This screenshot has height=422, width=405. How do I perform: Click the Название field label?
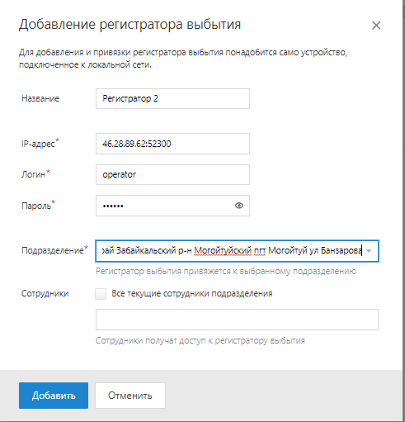[40, 98]
